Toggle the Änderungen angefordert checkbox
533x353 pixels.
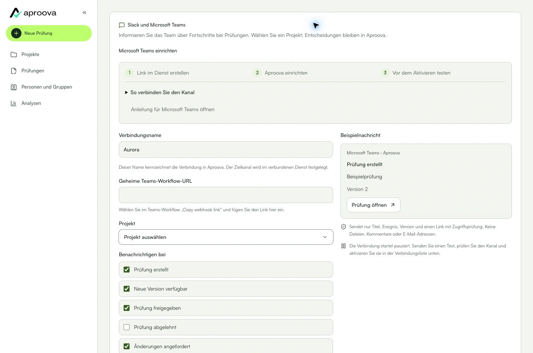click(127, 346)
